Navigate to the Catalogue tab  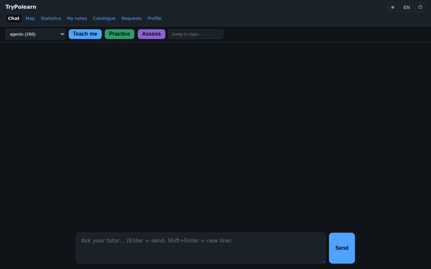pyautogui.click(x=104, y=18)
